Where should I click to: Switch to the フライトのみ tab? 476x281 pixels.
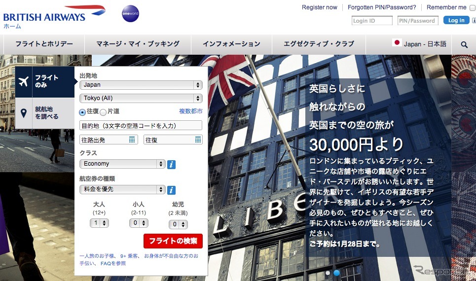tap(45, 82)
